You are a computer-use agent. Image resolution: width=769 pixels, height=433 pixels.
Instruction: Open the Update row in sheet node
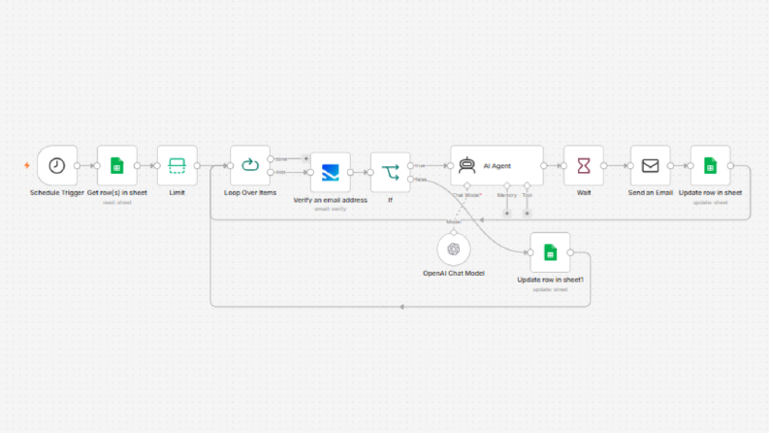[711, 165]
